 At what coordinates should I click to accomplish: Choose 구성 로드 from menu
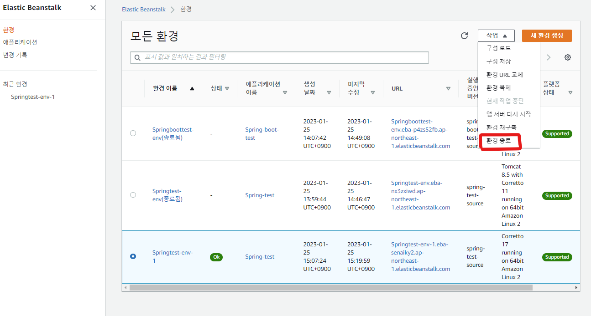(498, 48)
